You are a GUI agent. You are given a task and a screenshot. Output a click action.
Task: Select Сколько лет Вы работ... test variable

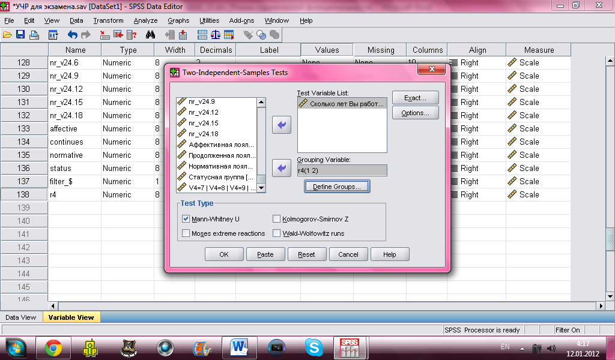(342, 104)
